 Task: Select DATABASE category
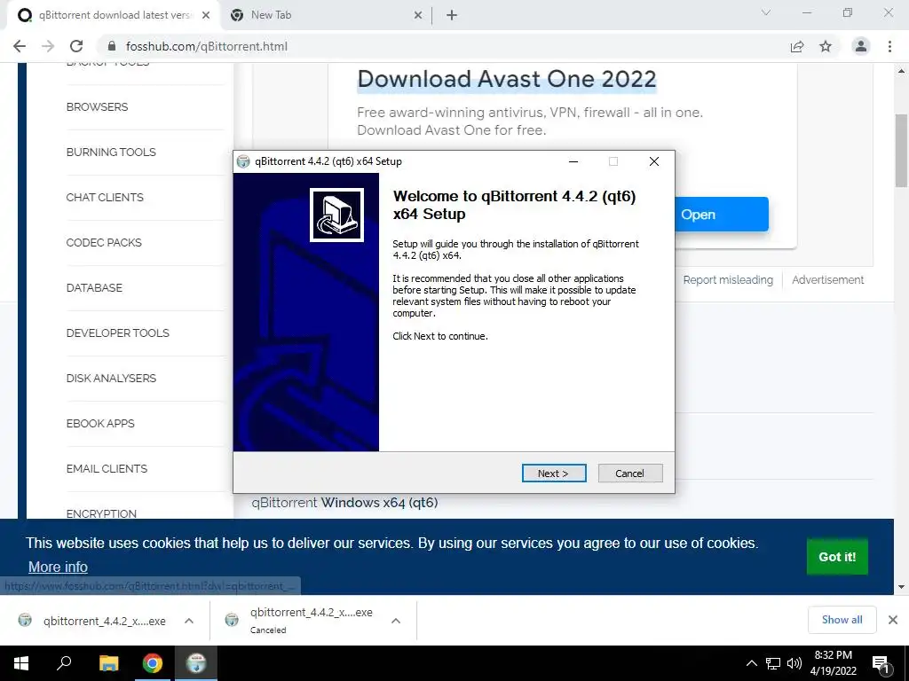pos(94,288)
